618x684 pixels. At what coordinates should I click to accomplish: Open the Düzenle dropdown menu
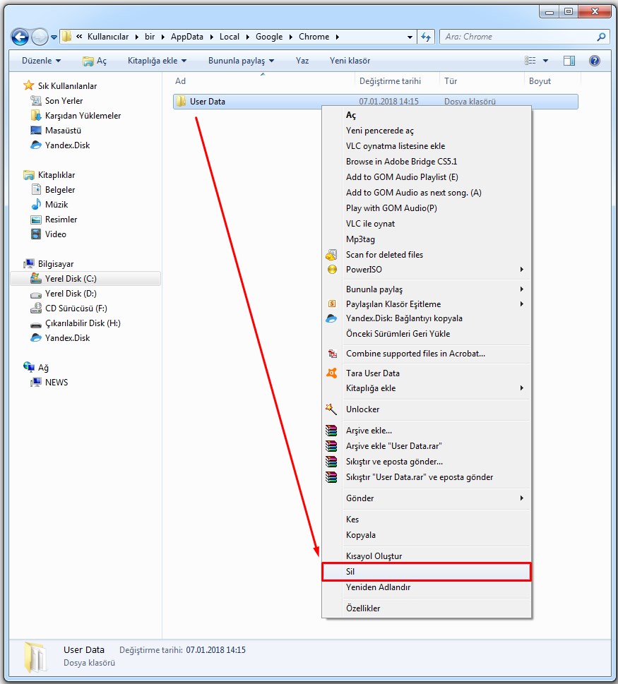41,61
